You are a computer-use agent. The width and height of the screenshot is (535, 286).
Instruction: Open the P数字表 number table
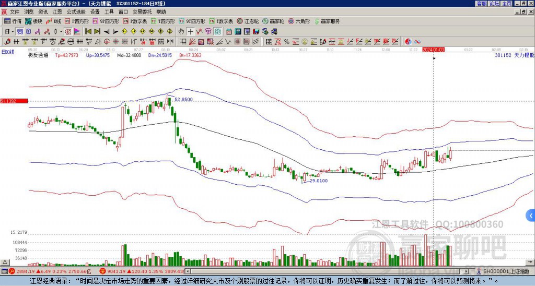pyautogui.click(x=135, y=21)
